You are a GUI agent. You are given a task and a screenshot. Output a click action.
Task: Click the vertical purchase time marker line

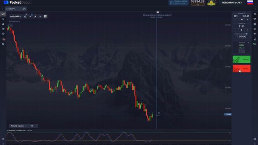(157, 71)
